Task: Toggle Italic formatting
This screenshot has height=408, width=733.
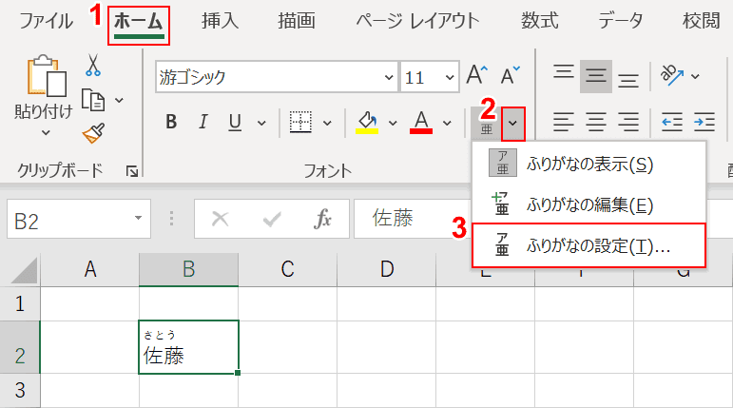Action: (x=203, y=122)
